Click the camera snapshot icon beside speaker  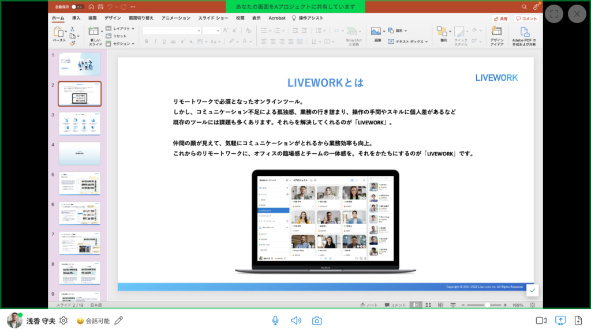pos(316,320)
